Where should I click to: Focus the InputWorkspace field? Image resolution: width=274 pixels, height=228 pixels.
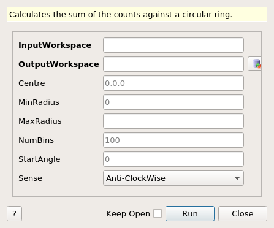coord(173,45)
